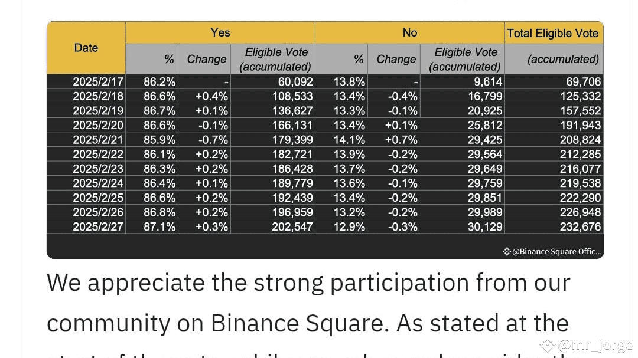The width and height of the screenshot is (638, 358).
Task: Click the 14.1% No percentage cell
Action: 351,140
